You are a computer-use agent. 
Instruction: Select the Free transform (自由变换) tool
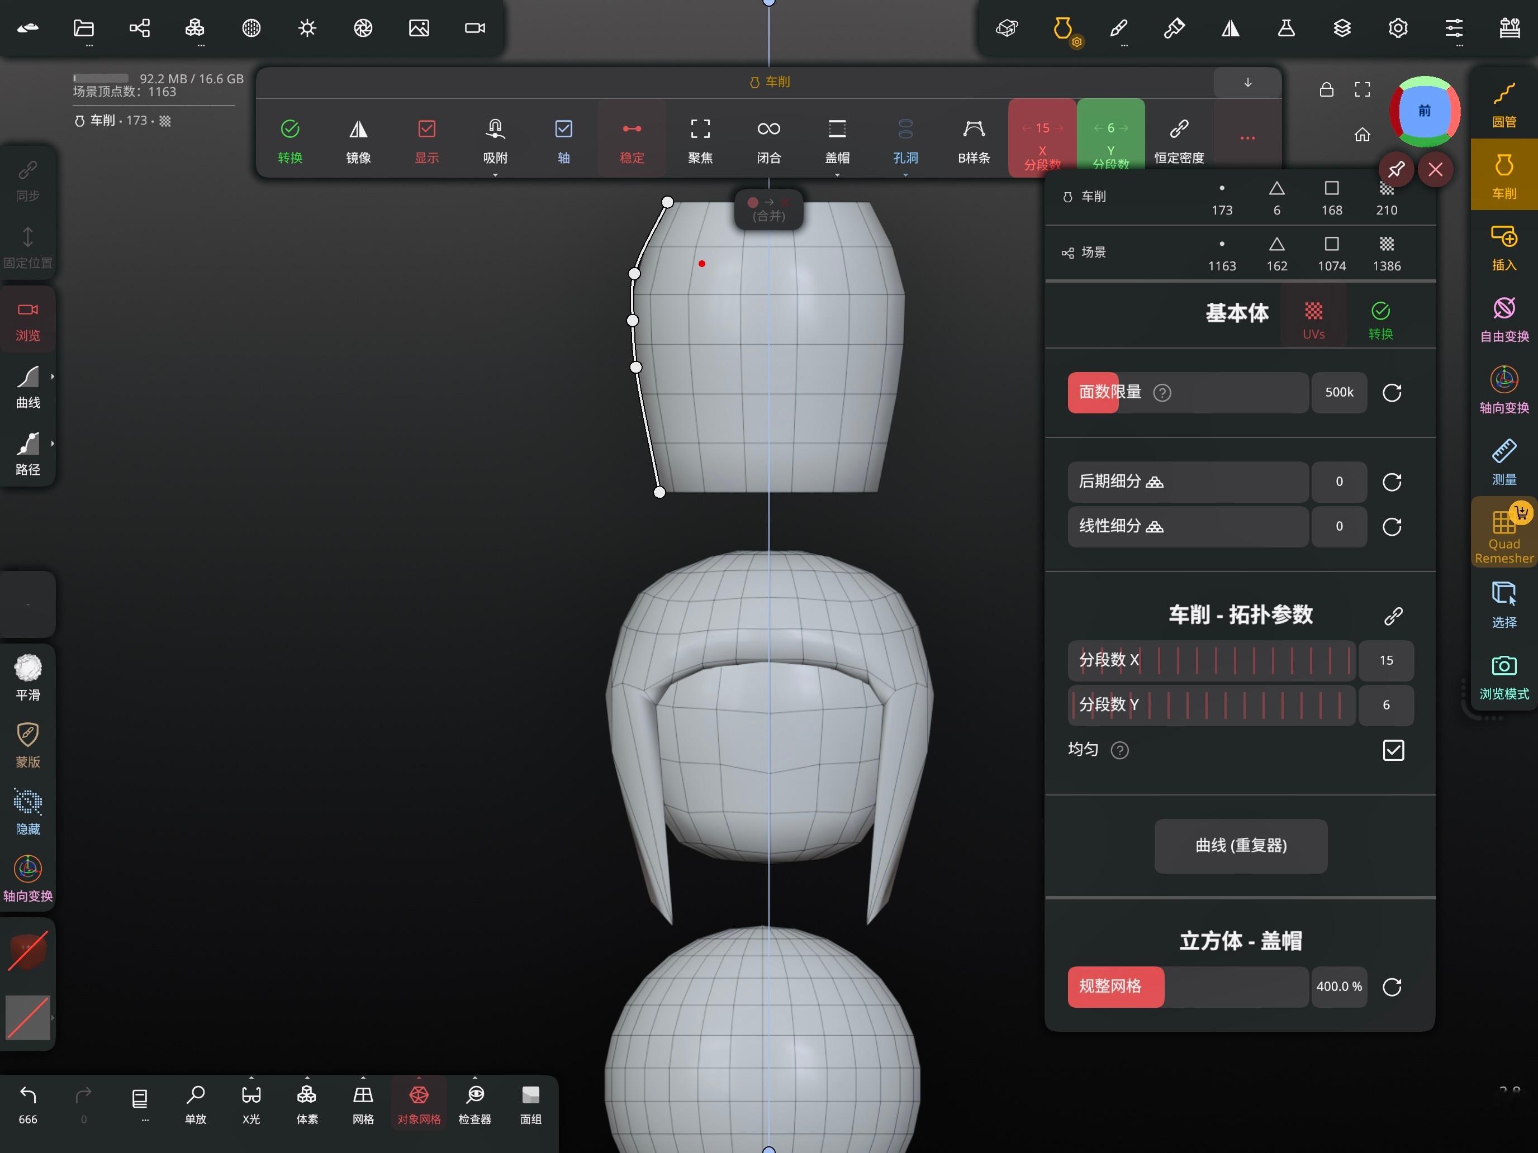pos(1504,319)
